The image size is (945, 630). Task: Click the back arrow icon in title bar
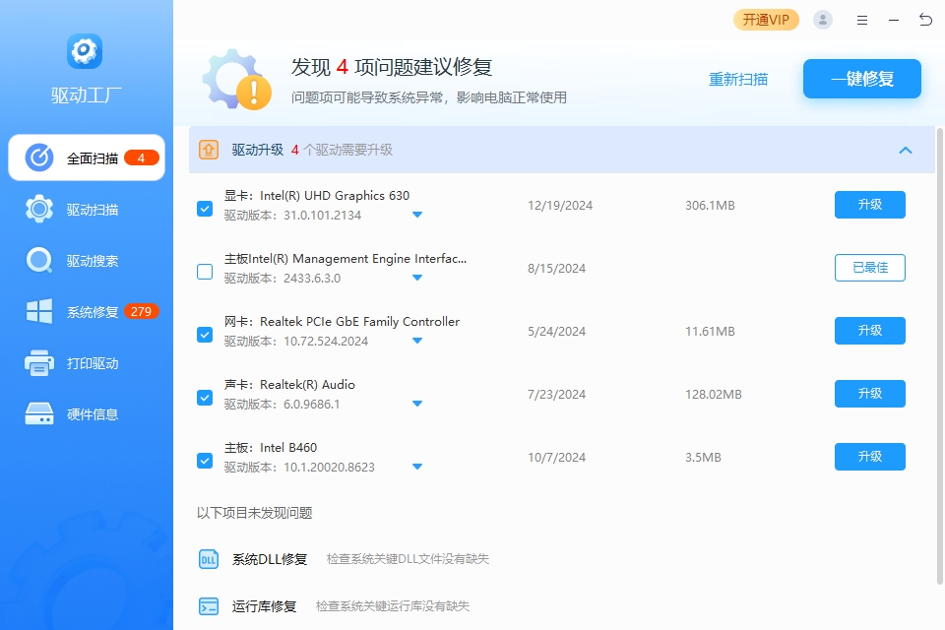point(925,20)
